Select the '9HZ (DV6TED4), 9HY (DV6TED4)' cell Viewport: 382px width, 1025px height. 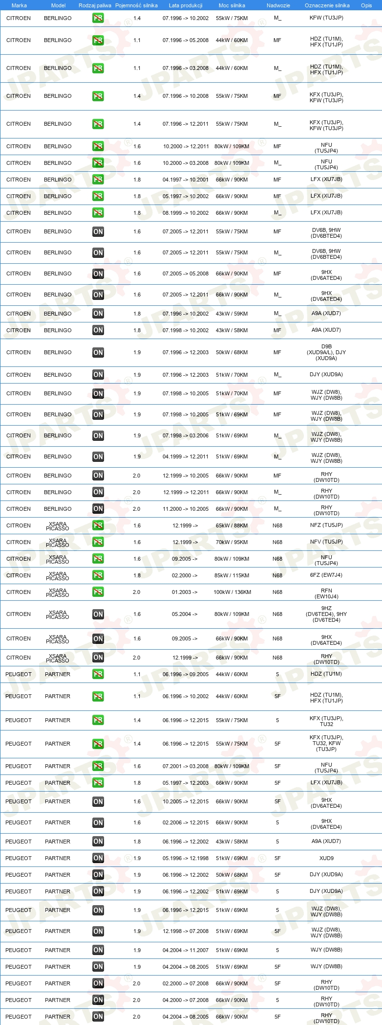(326, 614)
